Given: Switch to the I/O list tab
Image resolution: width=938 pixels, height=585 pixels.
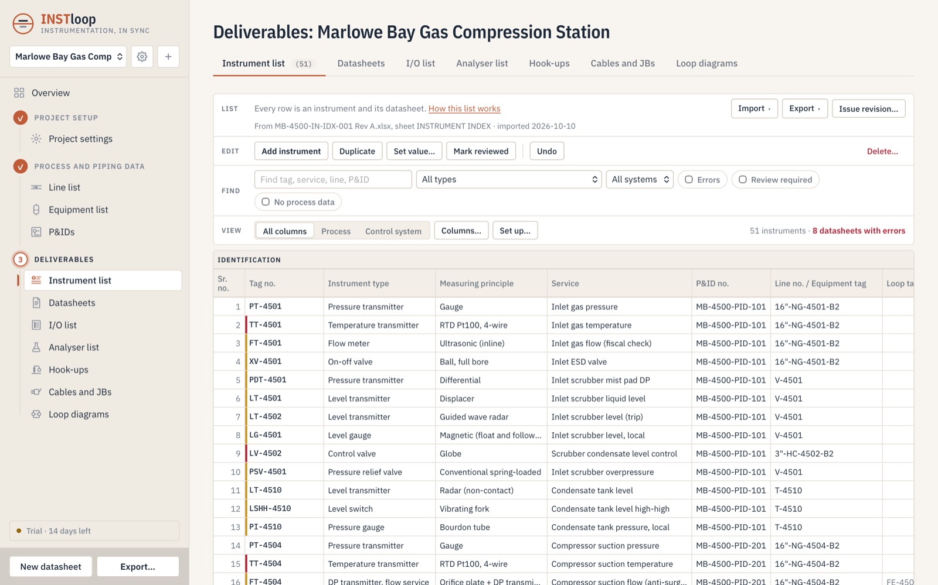Looking at the screenshot, I should [x=420, y=63].
